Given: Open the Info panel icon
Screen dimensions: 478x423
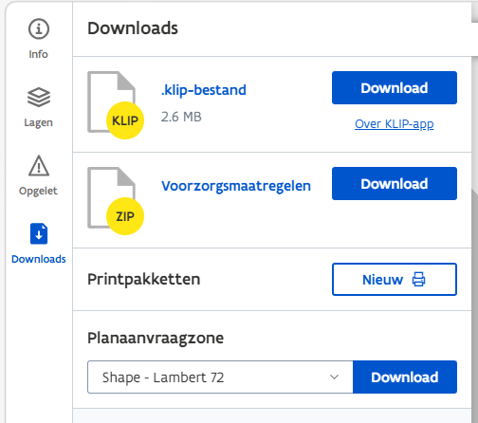Looking at the screenshot, I should tap(39, 28).
